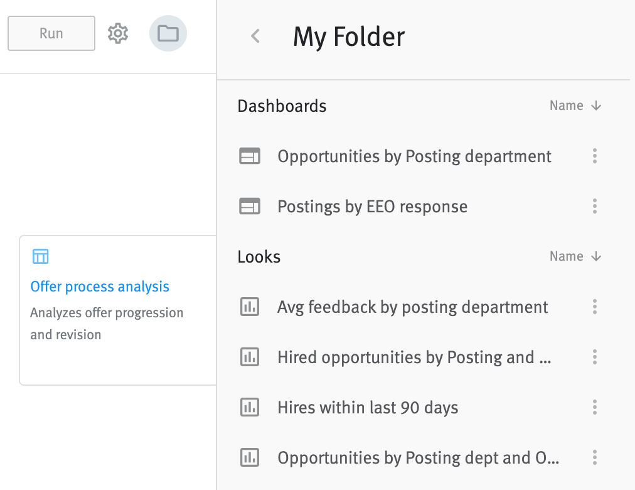
Task: Open the settings gear next to Run
Action: 117,33
